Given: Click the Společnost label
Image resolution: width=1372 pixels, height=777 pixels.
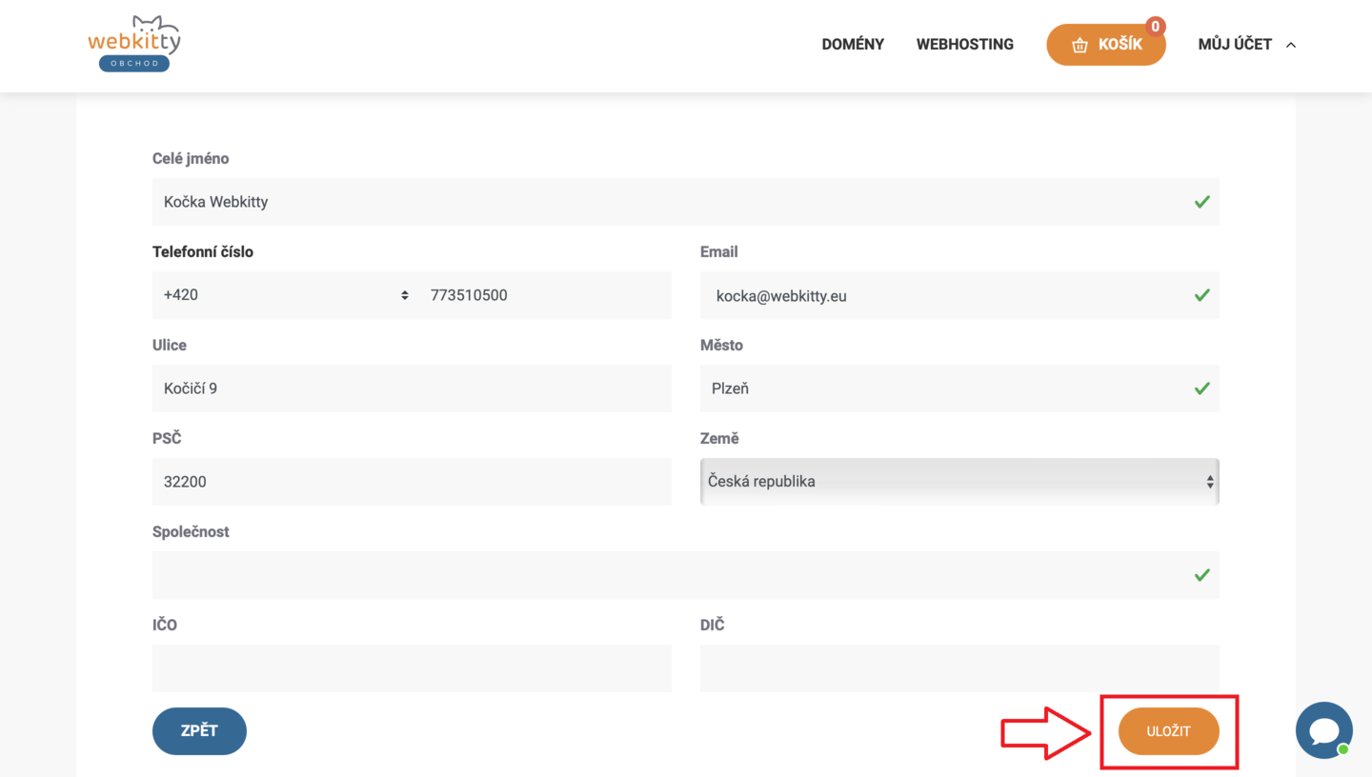Looking at the screenshot, I should pos(191,532).
